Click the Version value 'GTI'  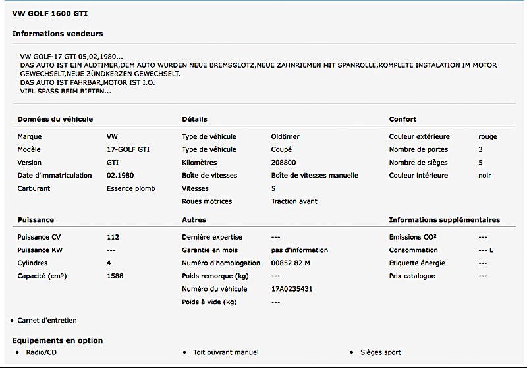pyautogui.click(x=113, y=163)
